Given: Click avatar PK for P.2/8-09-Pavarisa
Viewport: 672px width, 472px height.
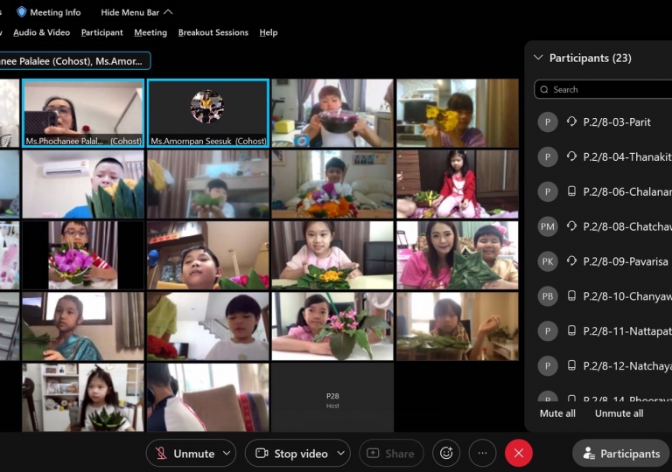Looking at the screenshot, I should [x=548, y=261].
